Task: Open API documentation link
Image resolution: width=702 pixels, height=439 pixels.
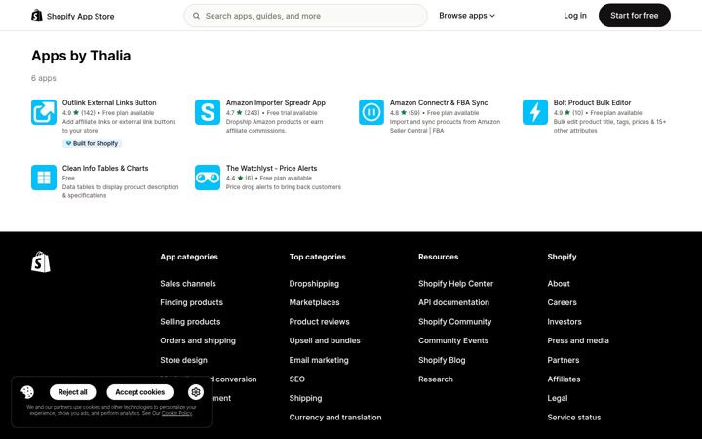Action: pyautogui.click(x=453, y=302)
